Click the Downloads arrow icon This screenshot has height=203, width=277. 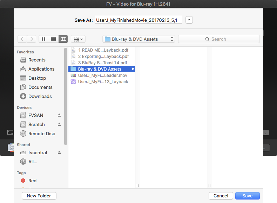tap(23, 97)
